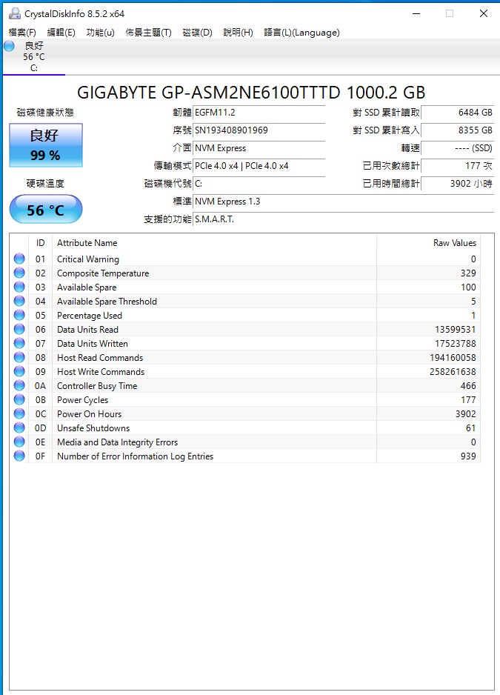Click the status orb for Host Read Commands
Screen dimensions: 500x695
coord(19,358)
